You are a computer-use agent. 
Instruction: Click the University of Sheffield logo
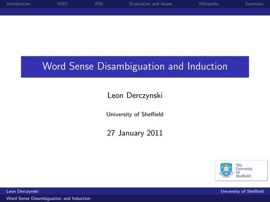tap(241, 170)
